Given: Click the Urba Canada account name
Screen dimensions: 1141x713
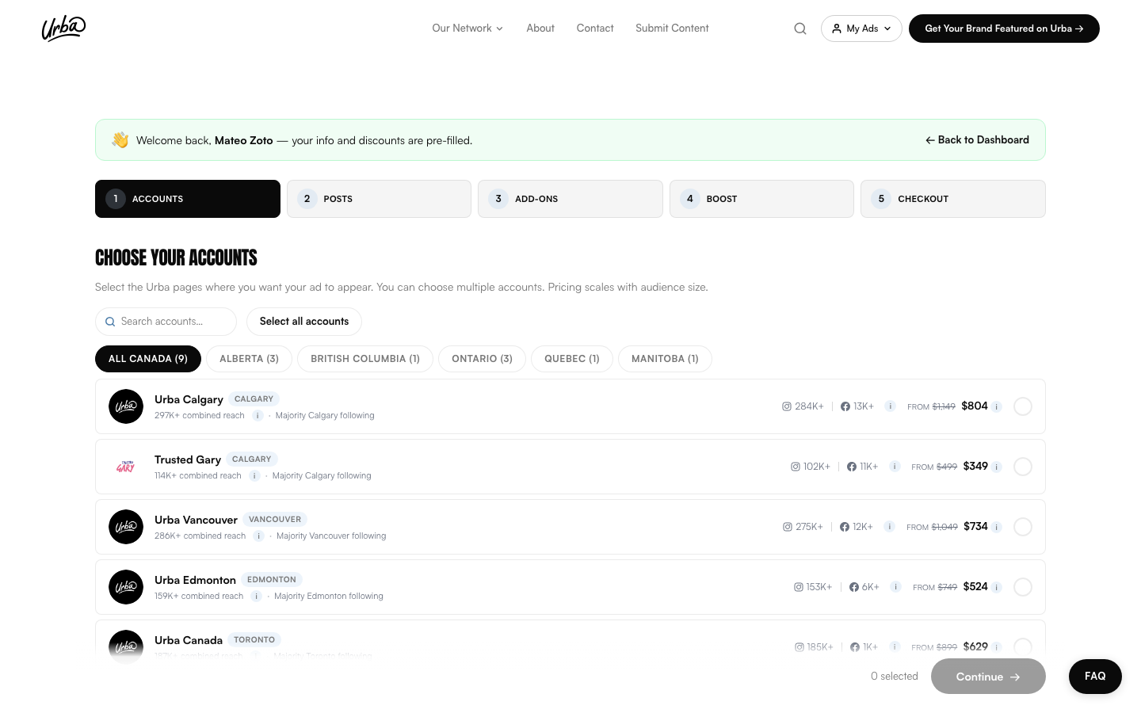Looking at the screenshot, I should [x=189, y=640].
